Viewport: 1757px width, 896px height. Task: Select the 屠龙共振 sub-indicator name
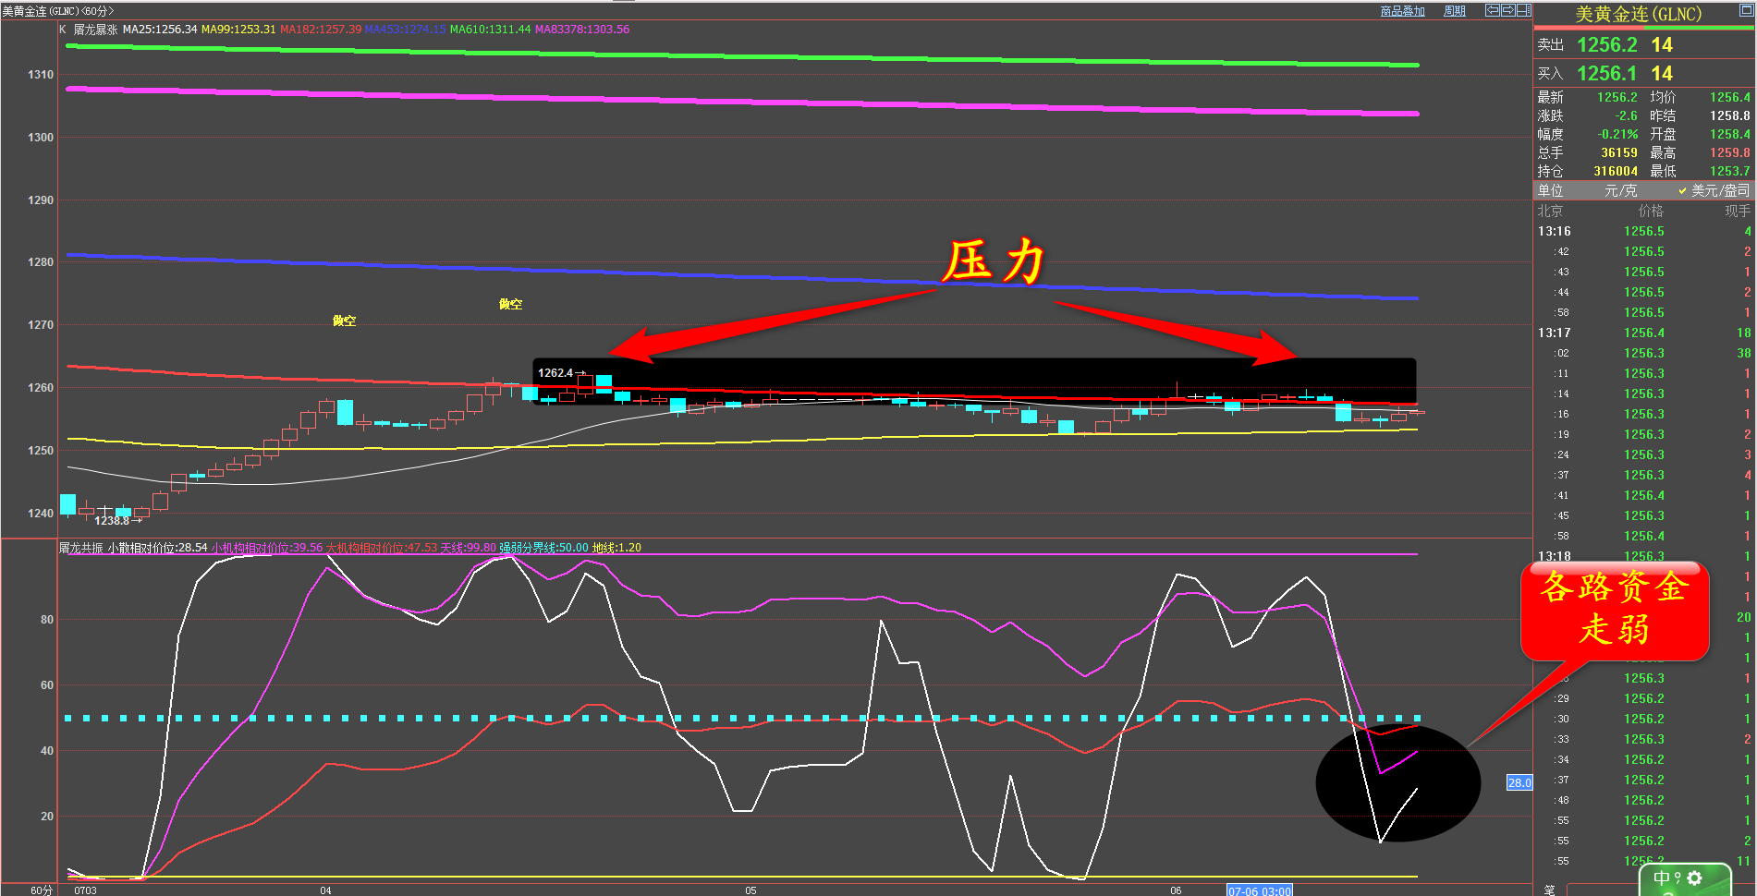point(81,548)
